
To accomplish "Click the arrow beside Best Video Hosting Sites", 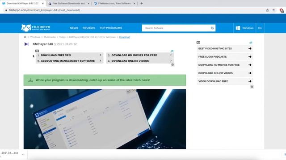I will pyautogui.click(x=250, y=48).
